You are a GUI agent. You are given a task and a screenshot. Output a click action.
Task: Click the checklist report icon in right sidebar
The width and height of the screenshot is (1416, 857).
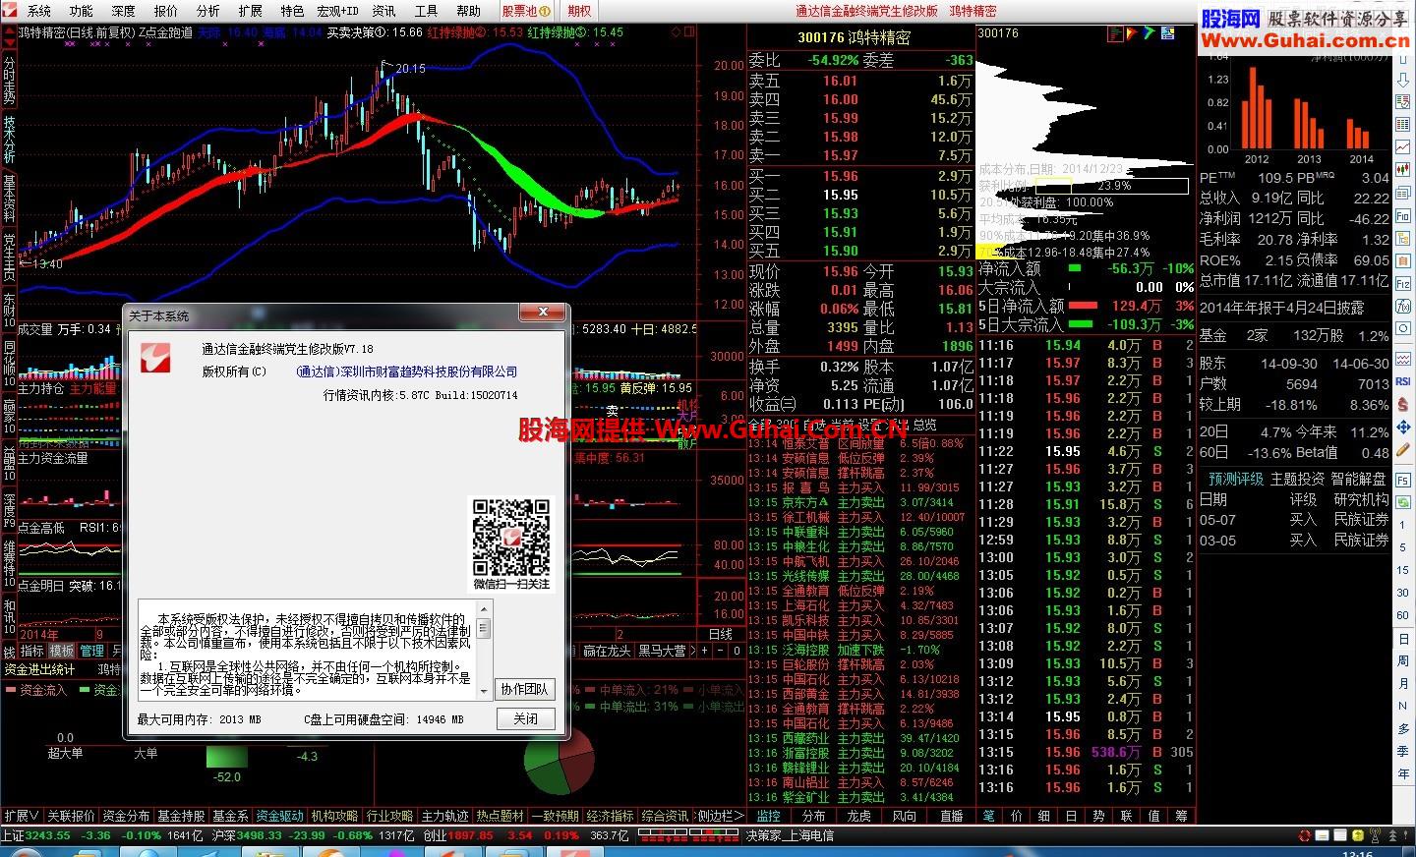click(x=1403, y=102)
